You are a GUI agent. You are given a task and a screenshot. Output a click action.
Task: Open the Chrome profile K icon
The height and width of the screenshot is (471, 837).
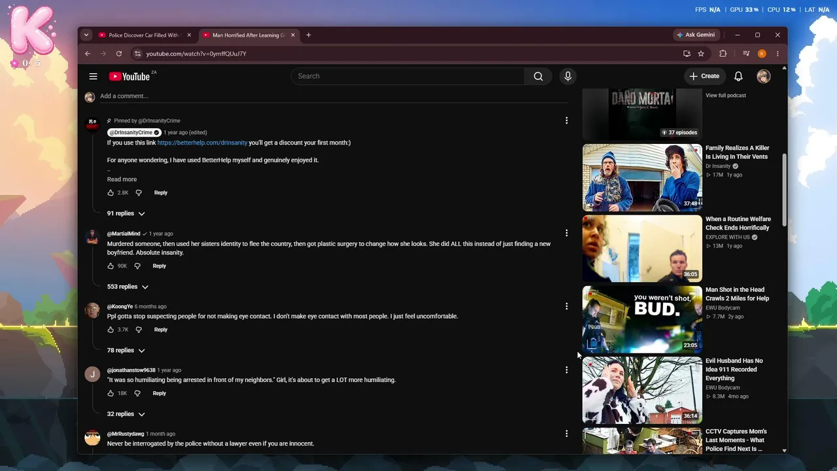coord(762,54)
